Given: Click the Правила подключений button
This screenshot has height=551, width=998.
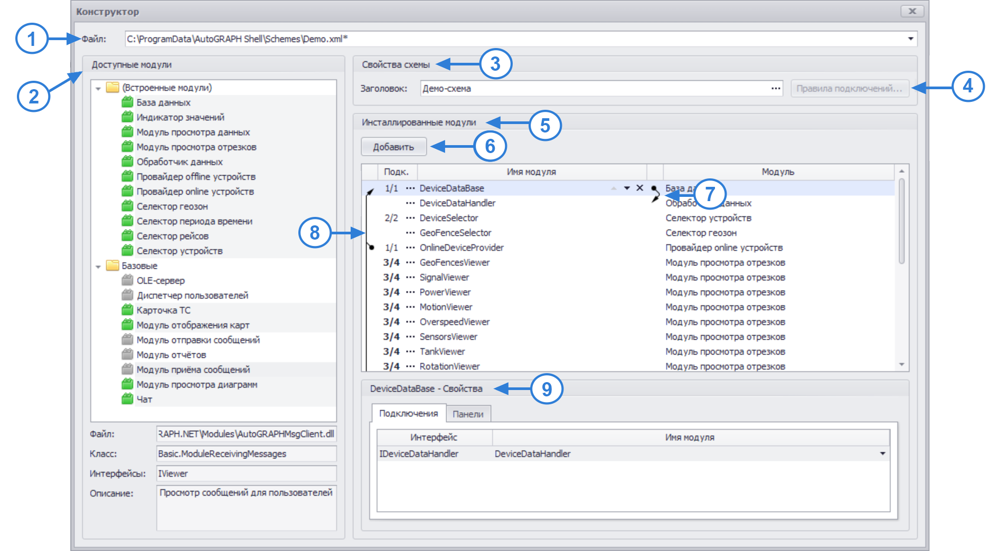Looking at the screenshot, I should pos(850,88).
